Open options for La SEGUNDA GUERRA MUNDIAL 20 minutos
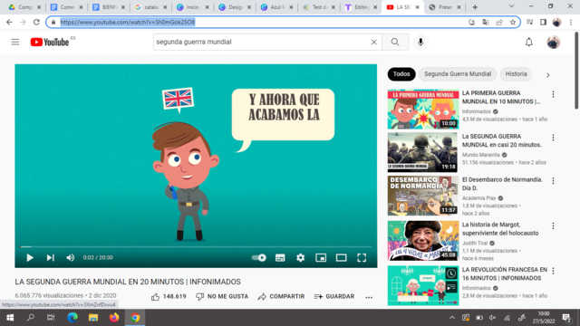The width and height of the screenshot is (580, 326). click(553, 138)
